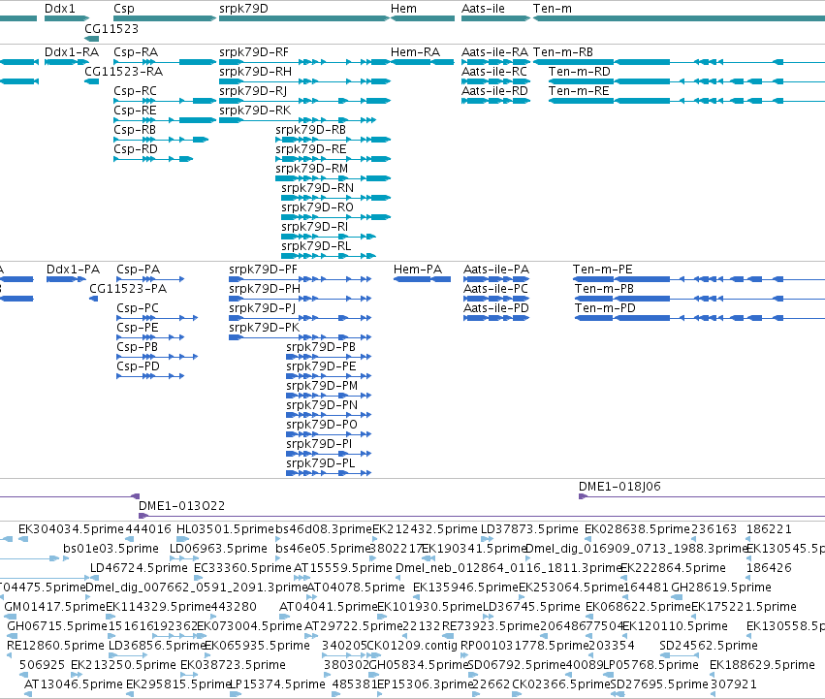Select srpk79D-RN transcript
The image size is (825, 699).
(335, 198)
